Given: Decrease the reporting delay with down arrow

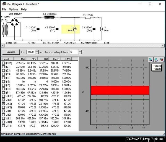Looking at the screenshot, I should [80, 53].
